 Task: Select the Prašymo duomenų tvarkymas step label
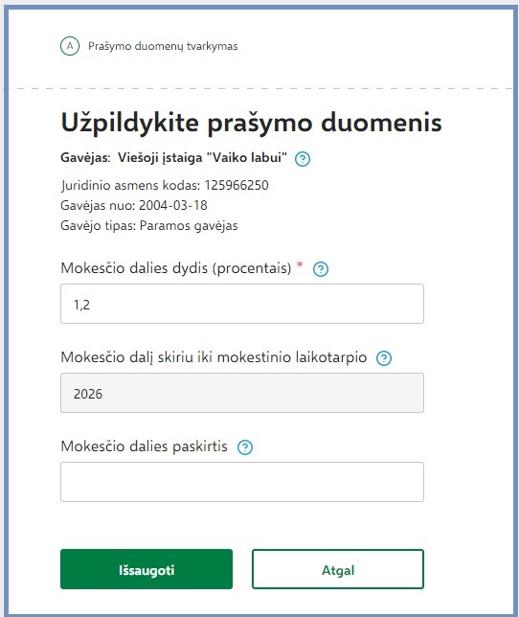163,46
